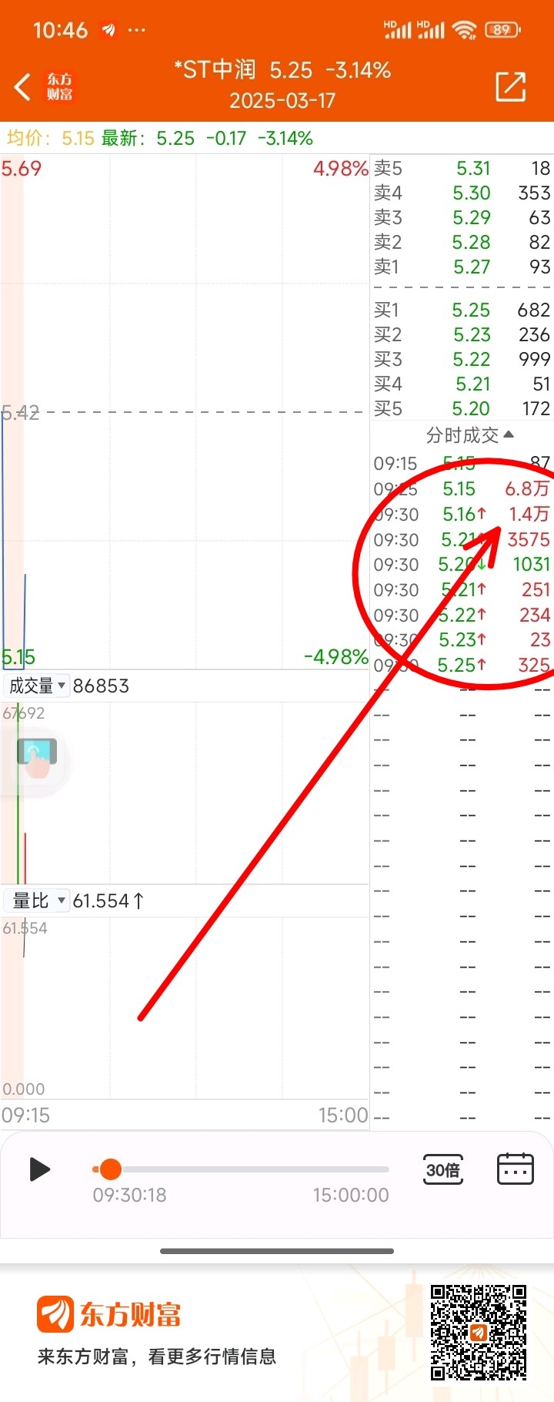Collapse the 分时成交 list header
The height and width of the screenshot is (1402, 554).
coord(469,435)
